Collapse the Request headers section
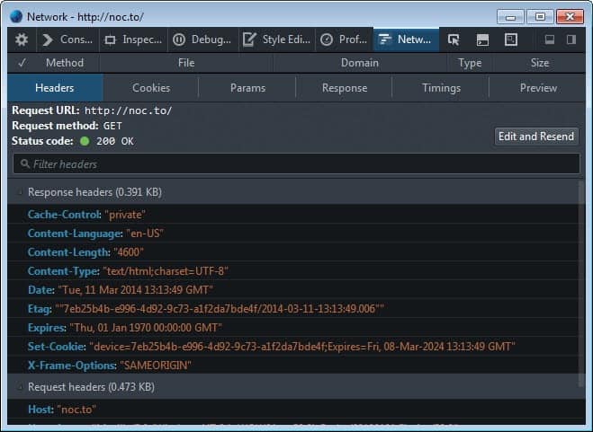593x432 pixels. coord(20,387)
